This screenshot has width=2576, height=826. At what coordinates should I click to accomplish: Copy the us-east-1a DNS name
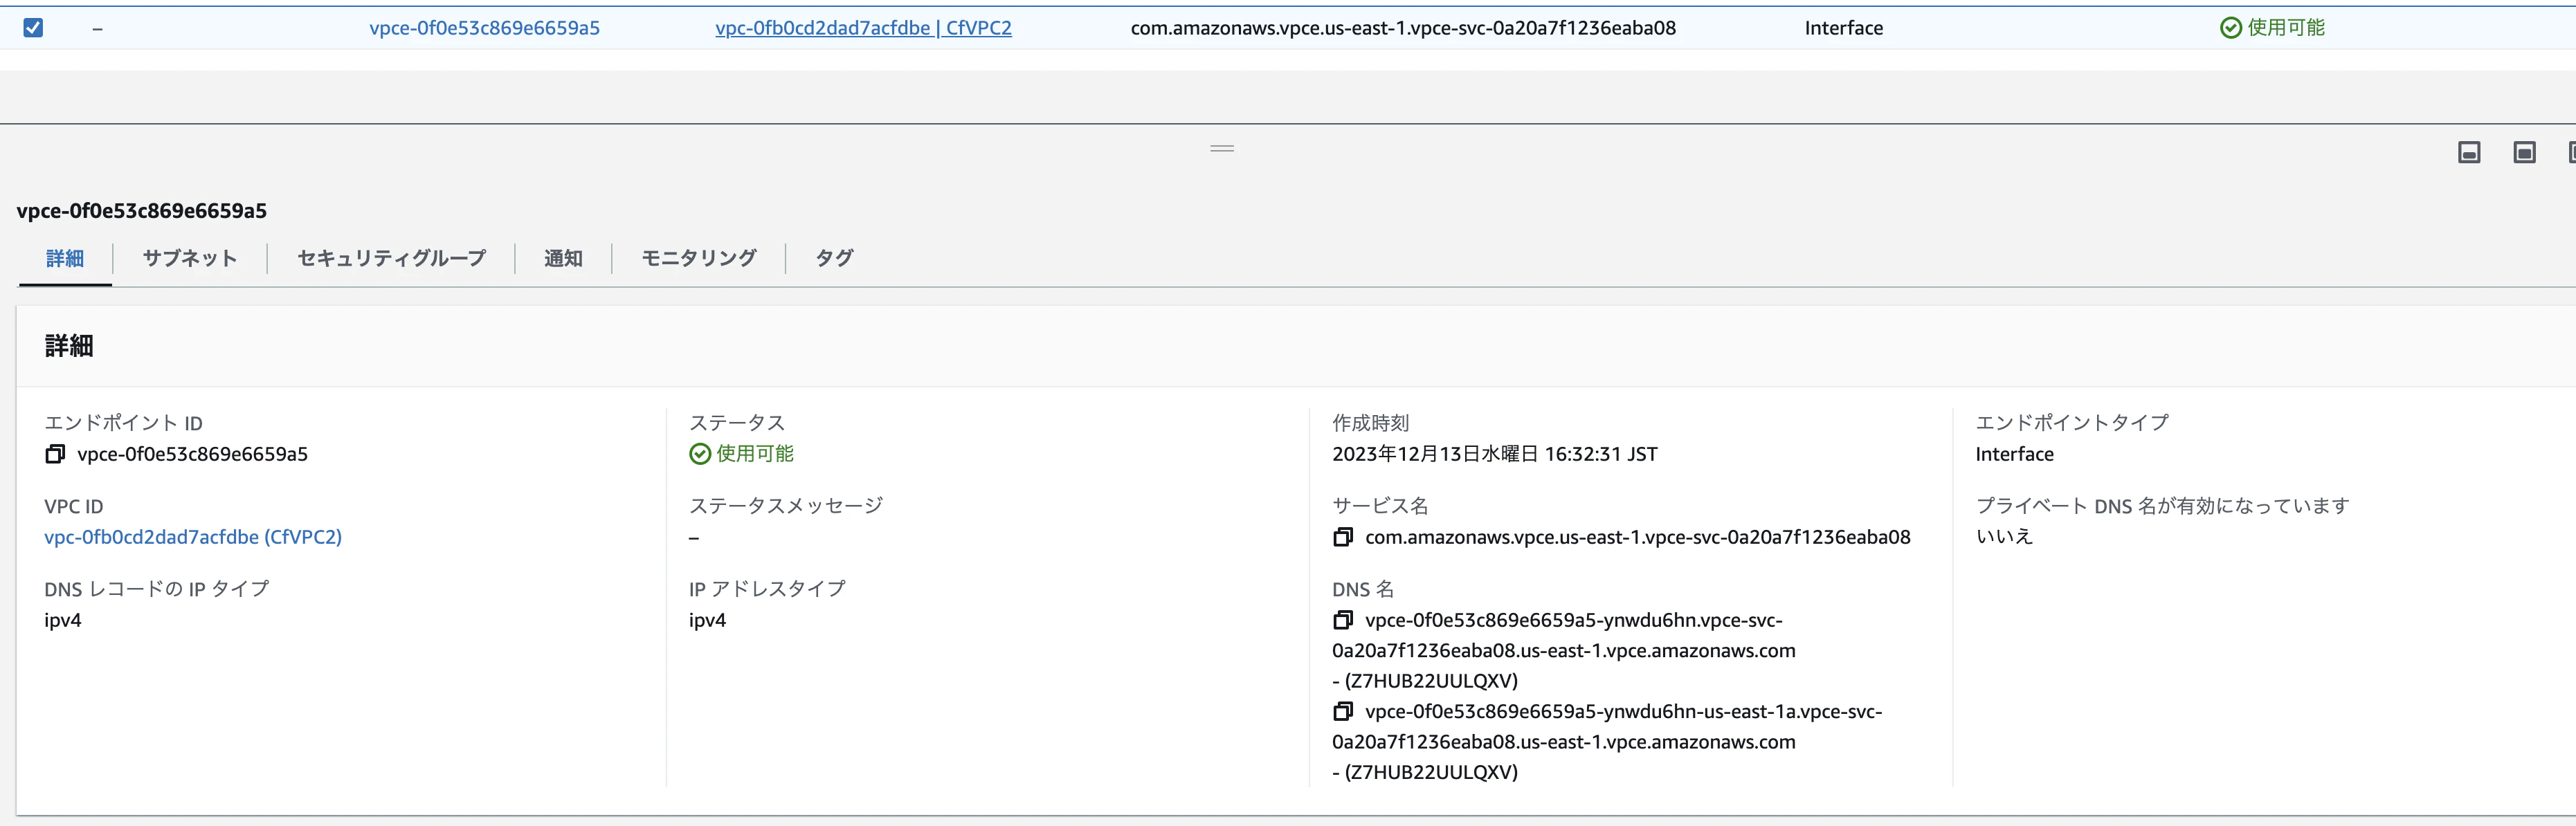(x=1343, y=711)
